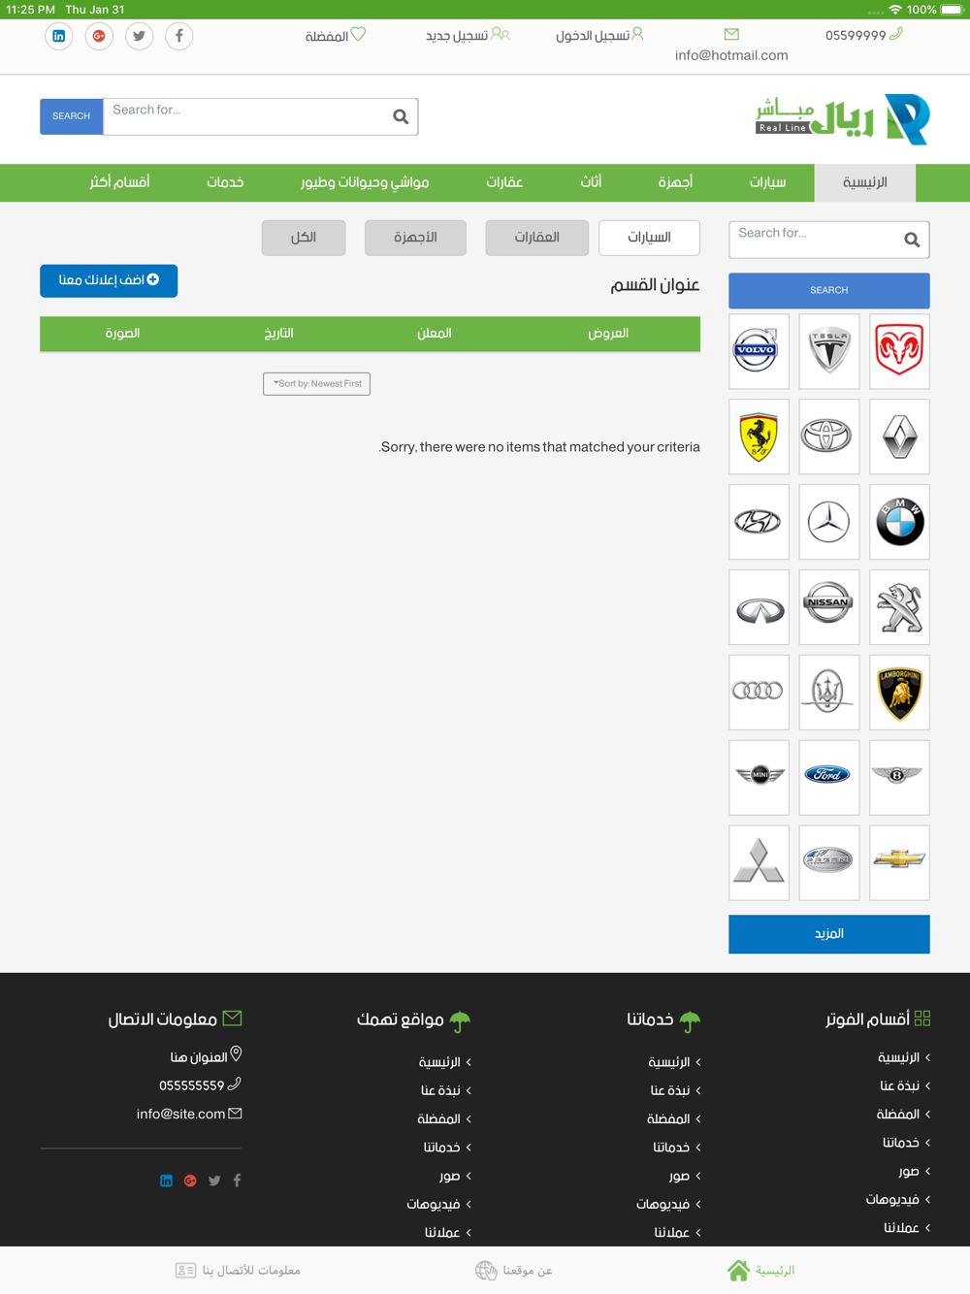Select the BMW brand logo

899,522
